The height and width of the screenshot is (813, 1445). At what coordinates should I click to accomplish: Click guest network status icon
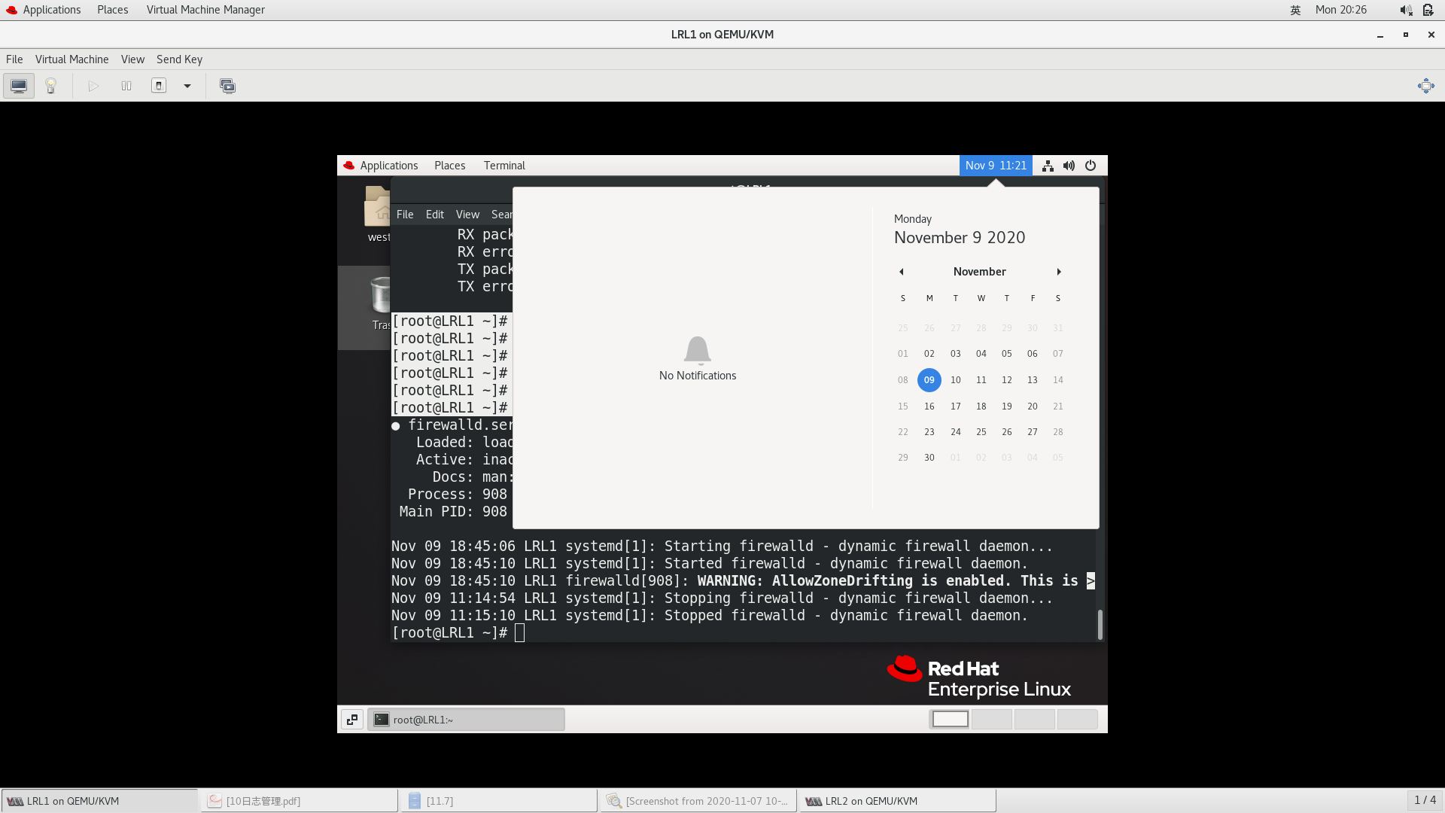coord(1048,166)
